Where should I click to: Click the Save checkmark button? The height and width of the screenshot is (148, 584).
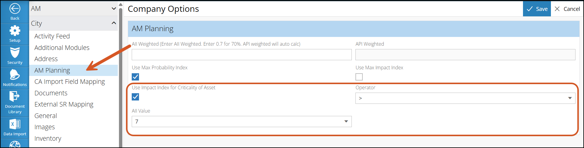537,9
